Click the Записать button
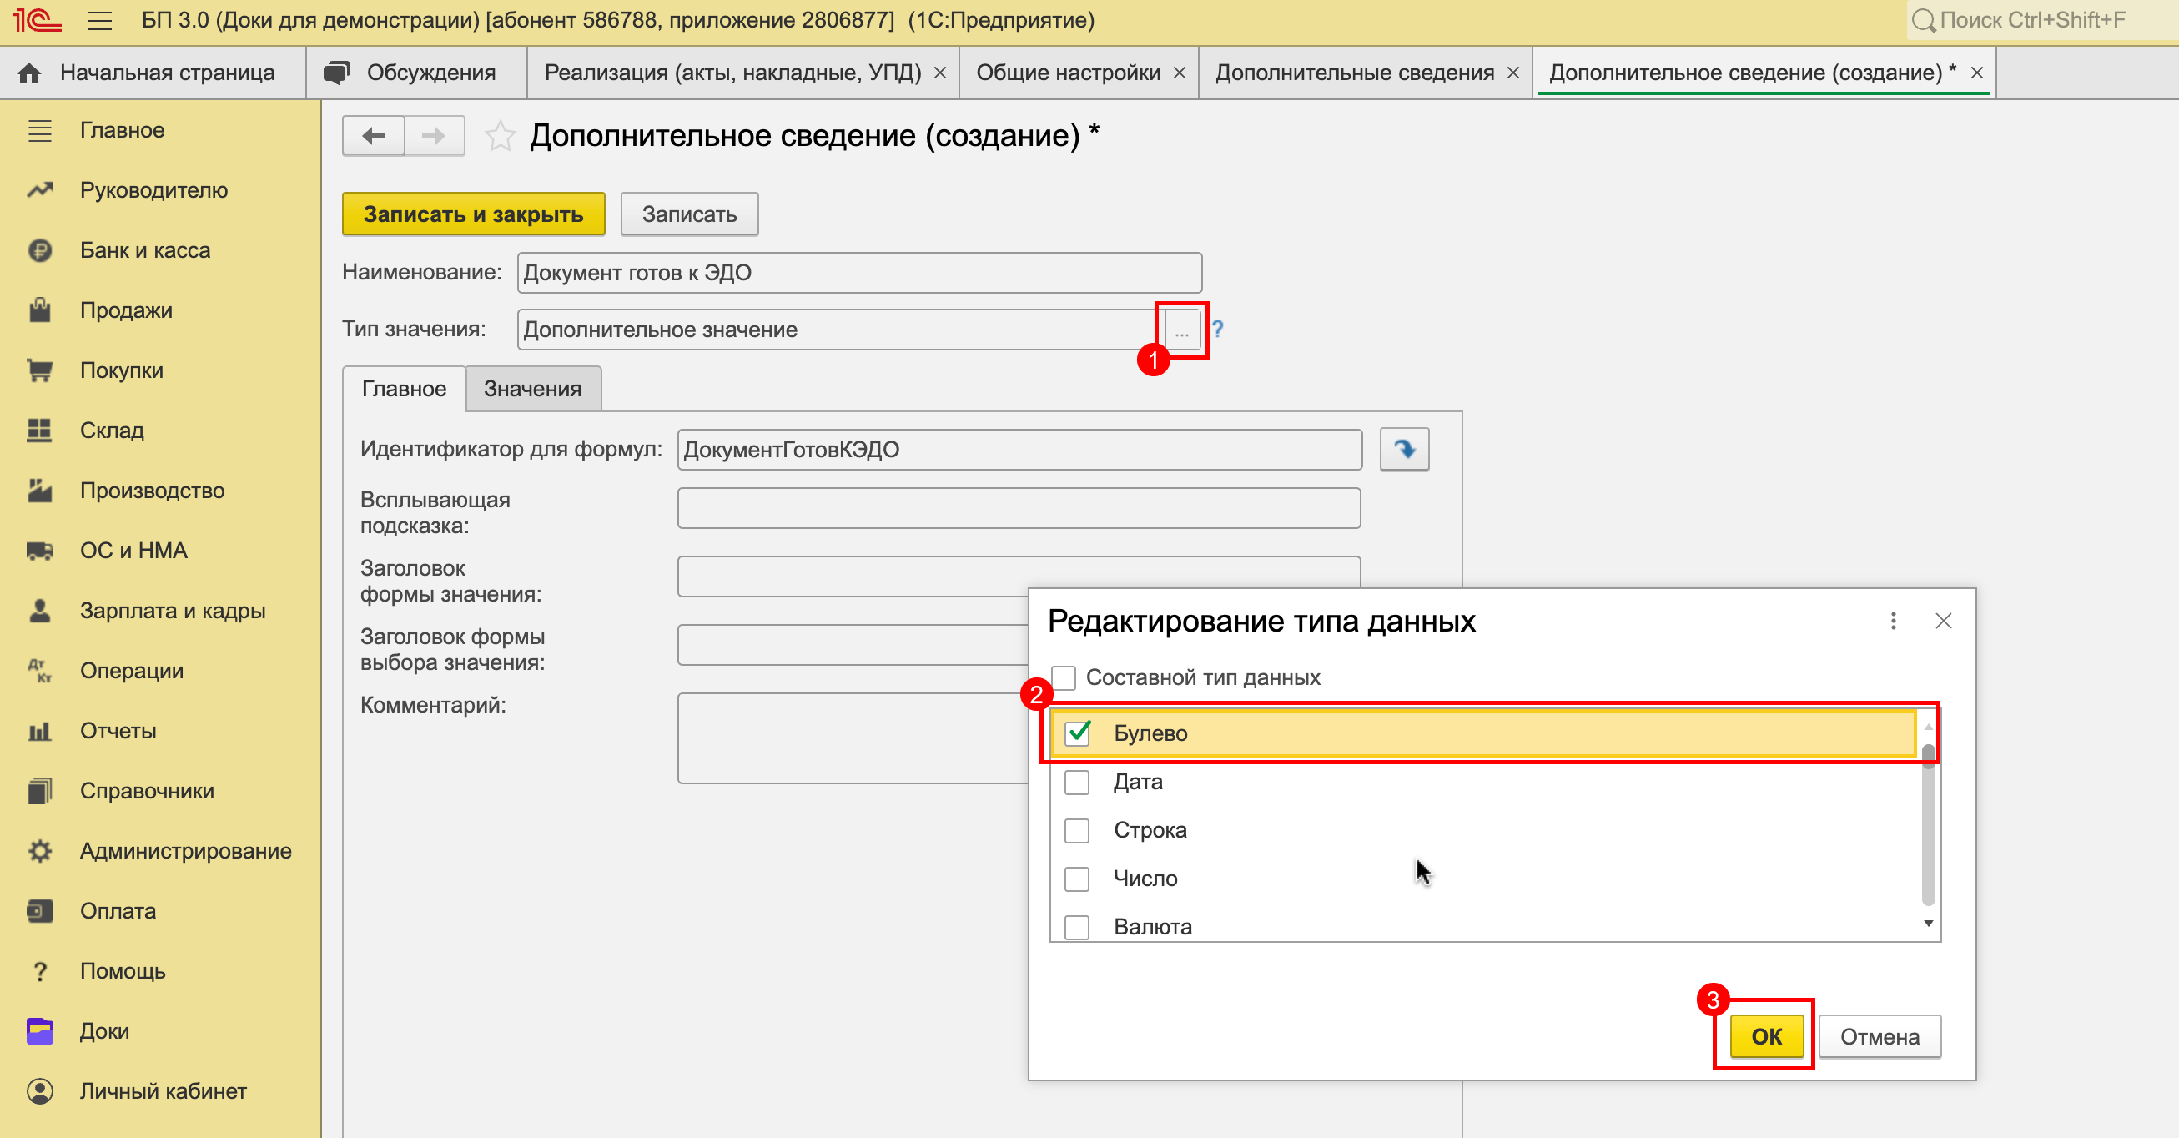Viewport: 2179px width, 1138px height. [689, 214]
